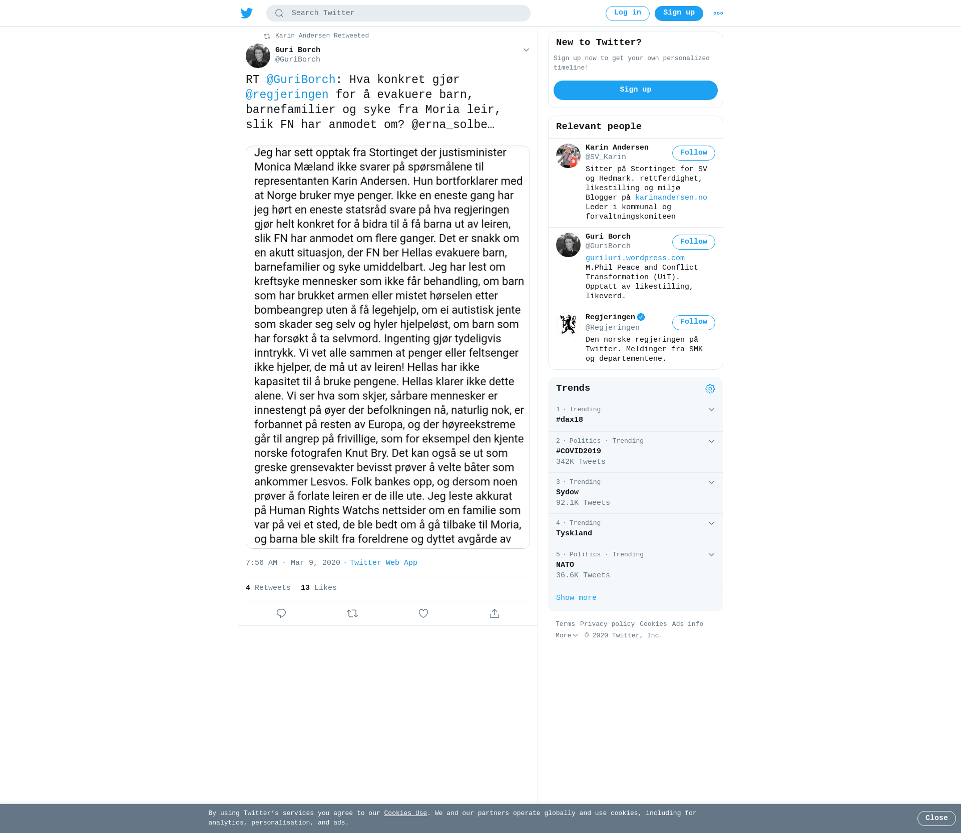Follow the Regjeringen account
Screen dimensions: 961x833
pyautogui.click(x=693, y=323)
